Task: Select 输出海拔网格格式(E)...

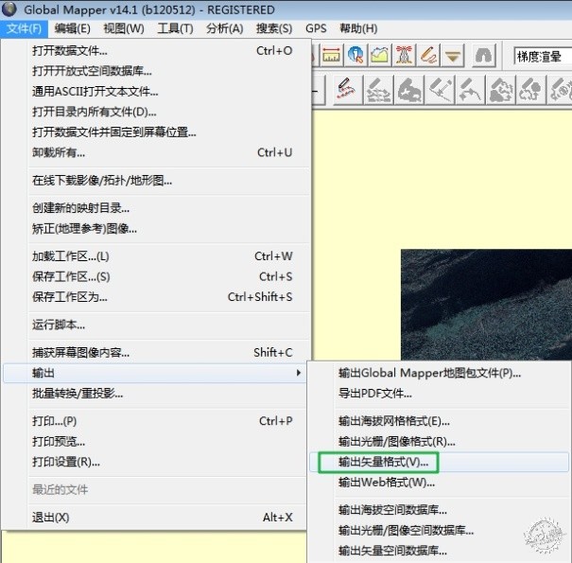Action: tap(440, 421)
